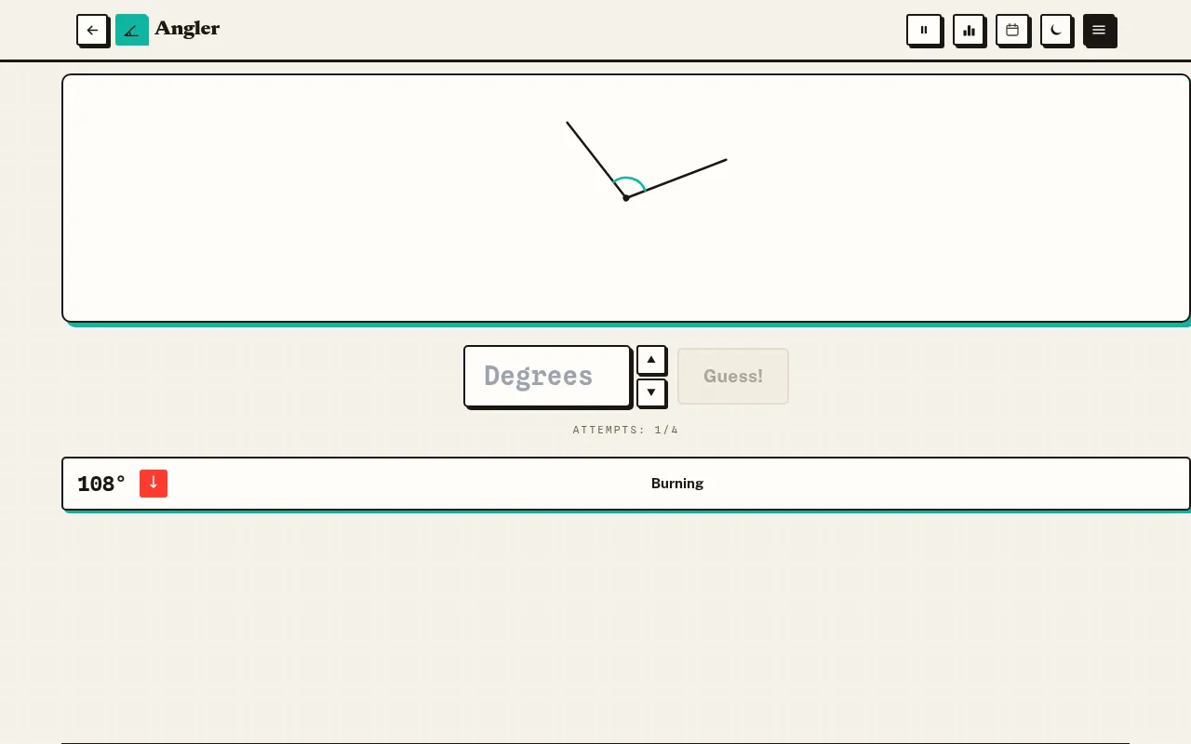
Task: Toggle dark mode with the moon icon
Action: point(1056,30)
